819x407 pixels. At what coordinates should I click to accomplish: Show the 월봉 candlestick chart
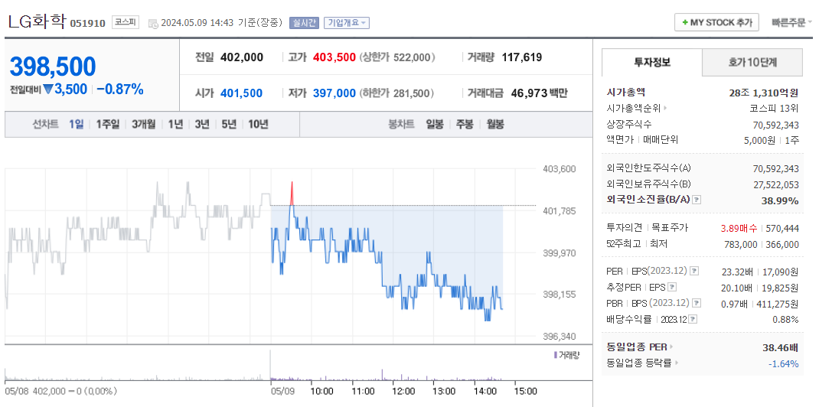pyautogui.click(x=495, y=124)
